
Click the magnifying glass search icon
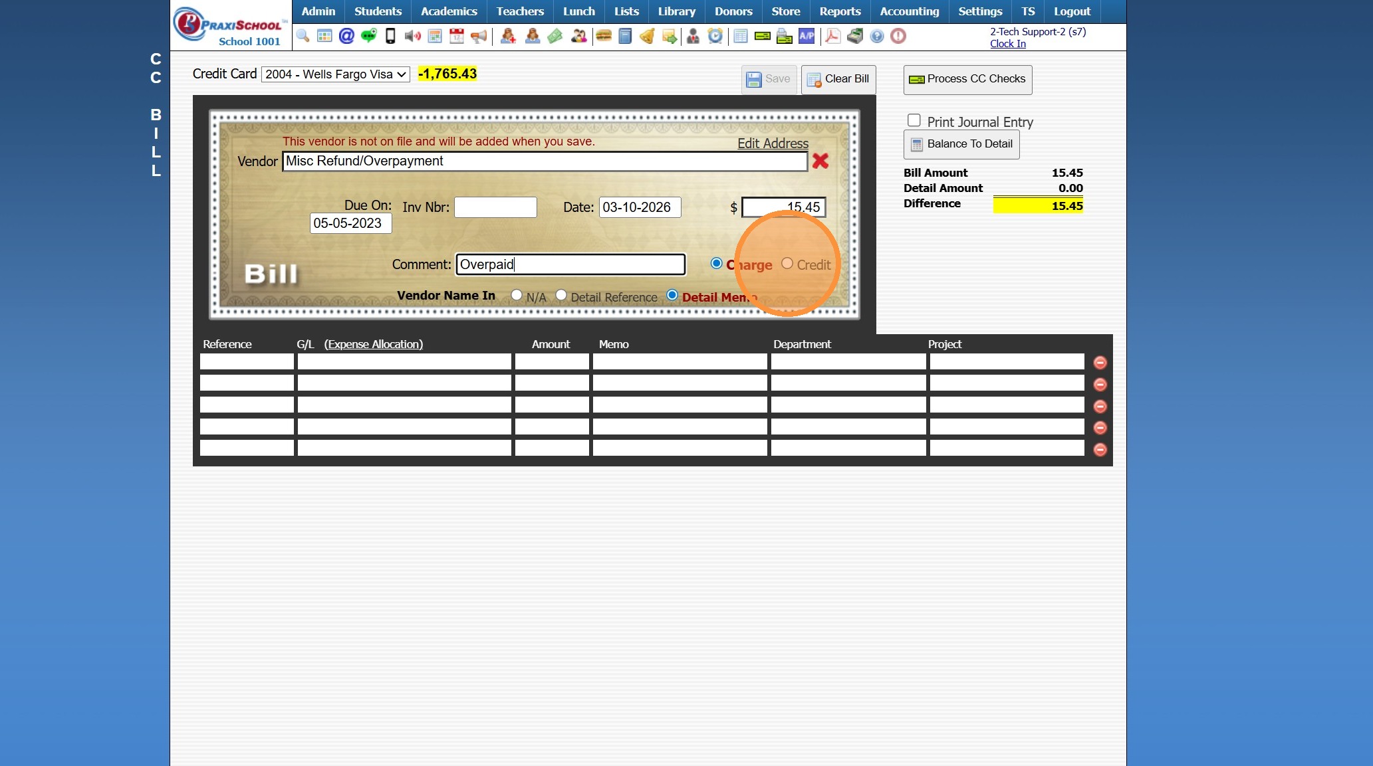pyautogui.click(x=303, y=36)
